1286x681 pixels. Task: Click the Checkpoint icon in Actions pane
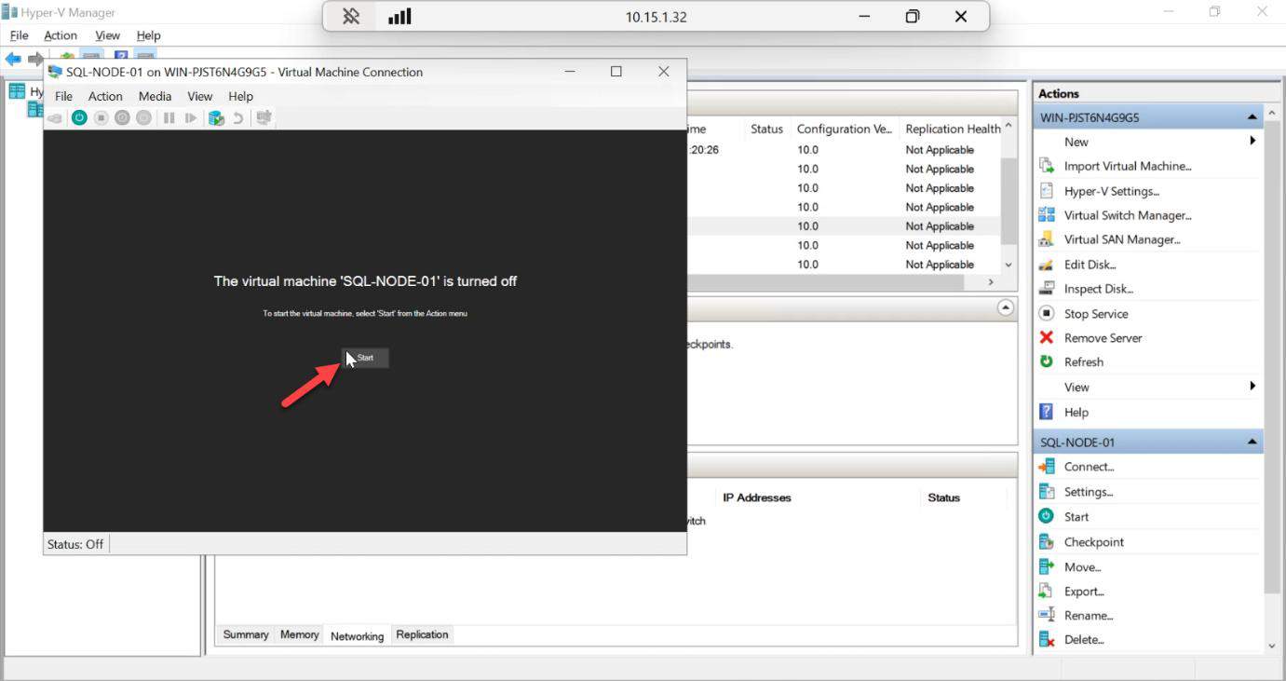pos(1047,542)
